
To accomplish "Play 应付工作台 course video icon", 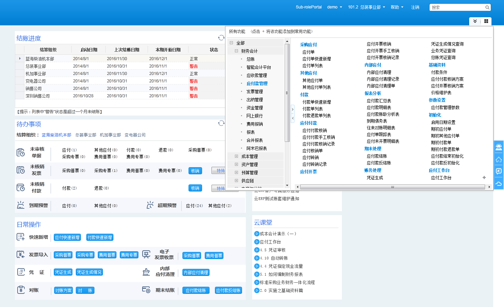I will (x=257, y=242).
